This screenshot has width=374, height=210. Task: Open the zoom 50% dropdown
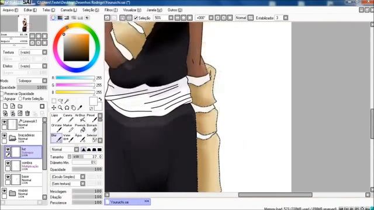coord(171,18)
